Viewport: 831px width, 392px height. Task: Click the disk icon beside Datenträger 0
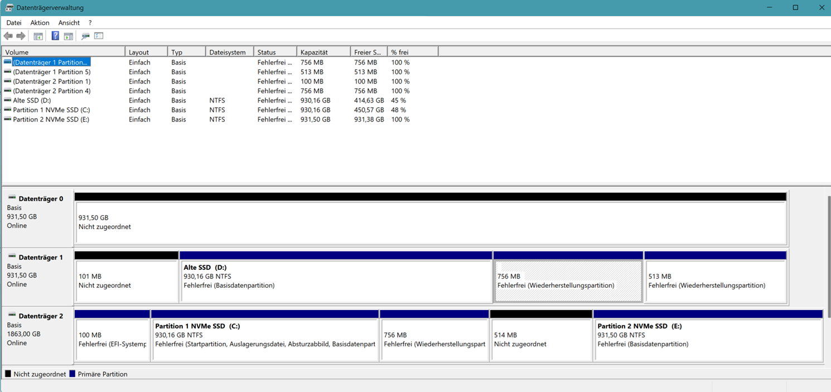click(12, 199)
